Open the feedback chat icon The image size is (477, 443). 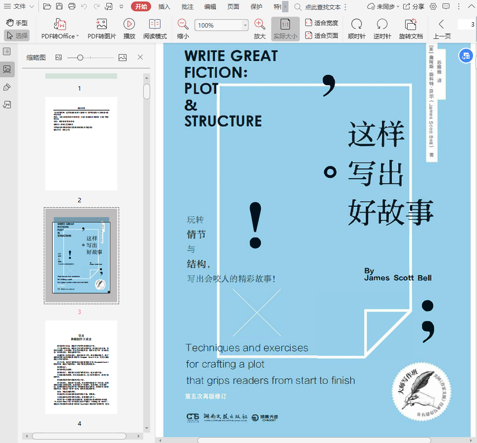(x=445, y=6)
